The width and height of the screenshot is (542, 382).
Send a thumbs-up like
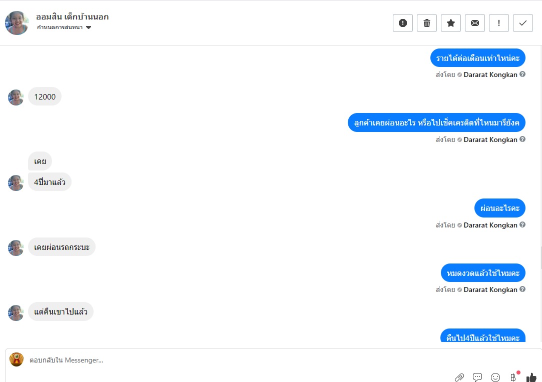coord(531,377)
